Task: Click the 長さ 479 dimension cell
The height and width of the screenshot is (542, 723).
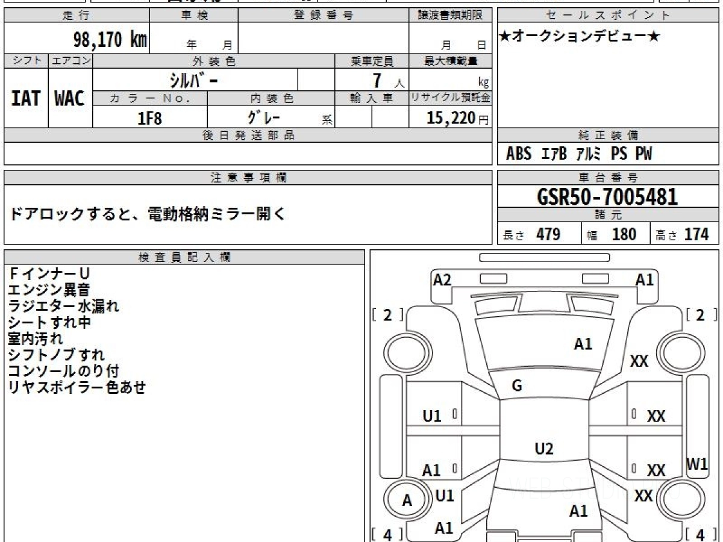Action: click(540, 234)
